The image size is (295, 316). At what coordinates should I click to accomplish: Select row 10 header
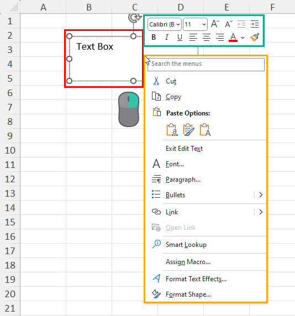click(10, 151)
